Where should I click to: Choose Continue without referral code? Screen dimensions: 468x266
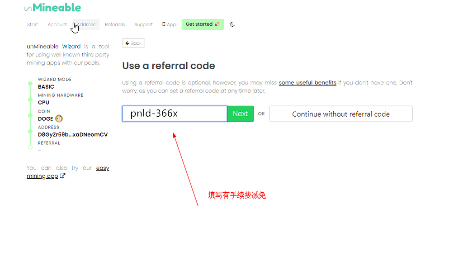tap(340, 114)
